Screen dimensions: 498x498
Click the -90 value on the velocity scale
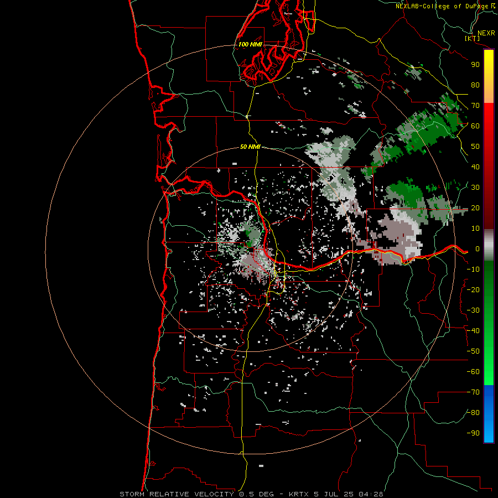point(473,433)
